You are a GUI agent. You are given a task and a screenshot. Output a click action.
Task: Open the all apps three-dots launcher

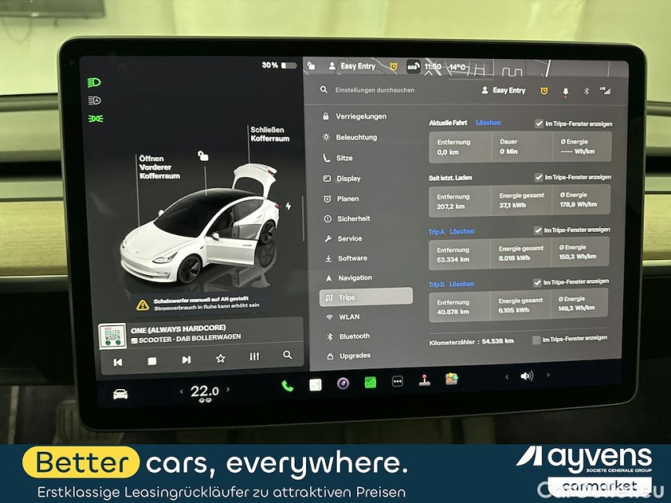(397, 380)
